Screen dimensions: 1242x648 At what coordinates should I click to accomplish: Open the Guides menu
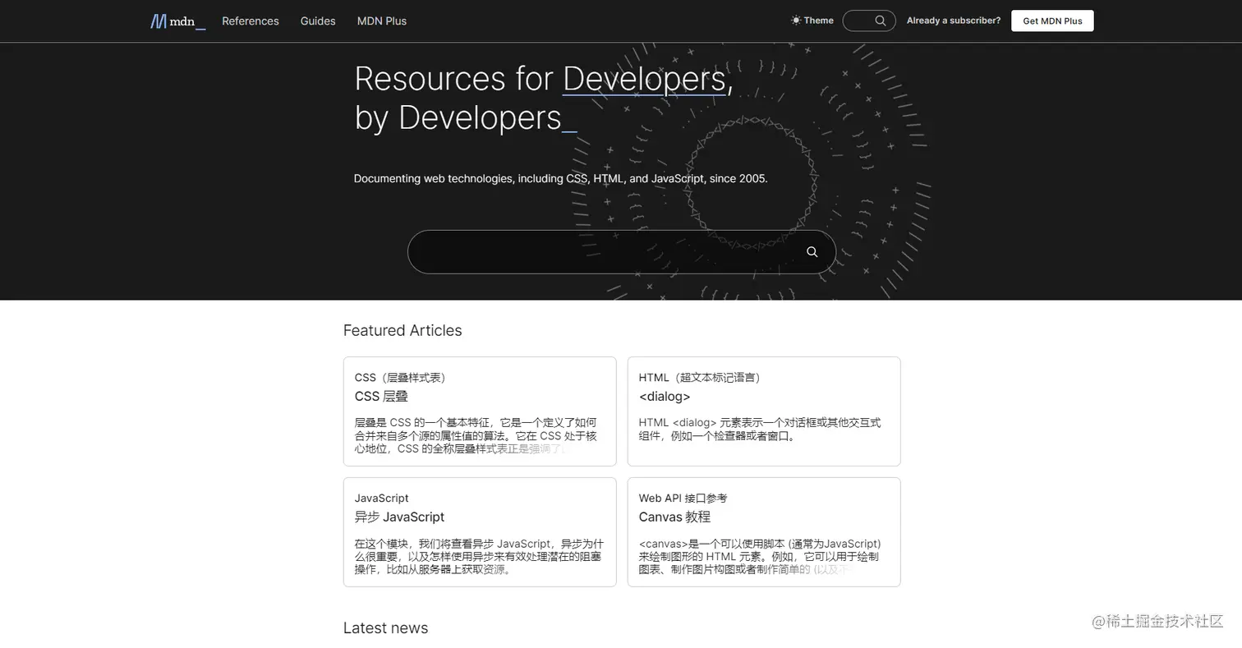point(318,21)
